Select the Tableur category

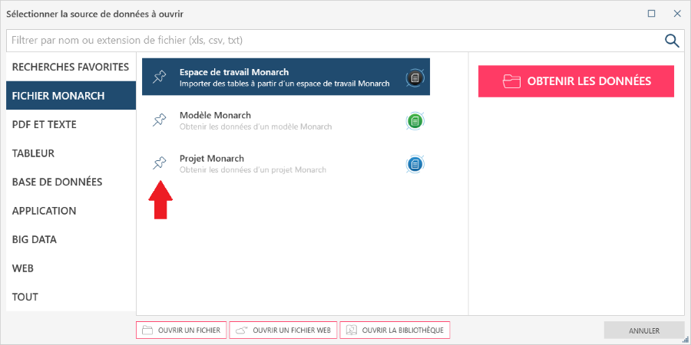pyautogui.click(x=34, y=153)
